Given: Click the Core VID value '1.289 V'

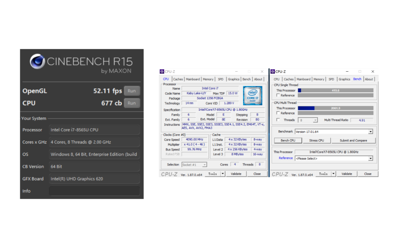Looking at the screenshot, I should [229, 103].
